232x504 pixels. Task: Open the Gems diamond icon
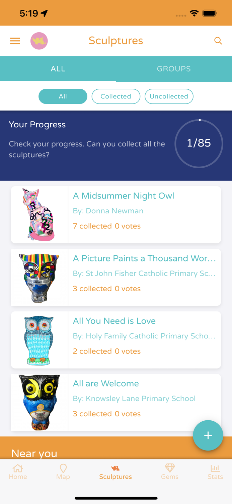click(x=170, y=468)
